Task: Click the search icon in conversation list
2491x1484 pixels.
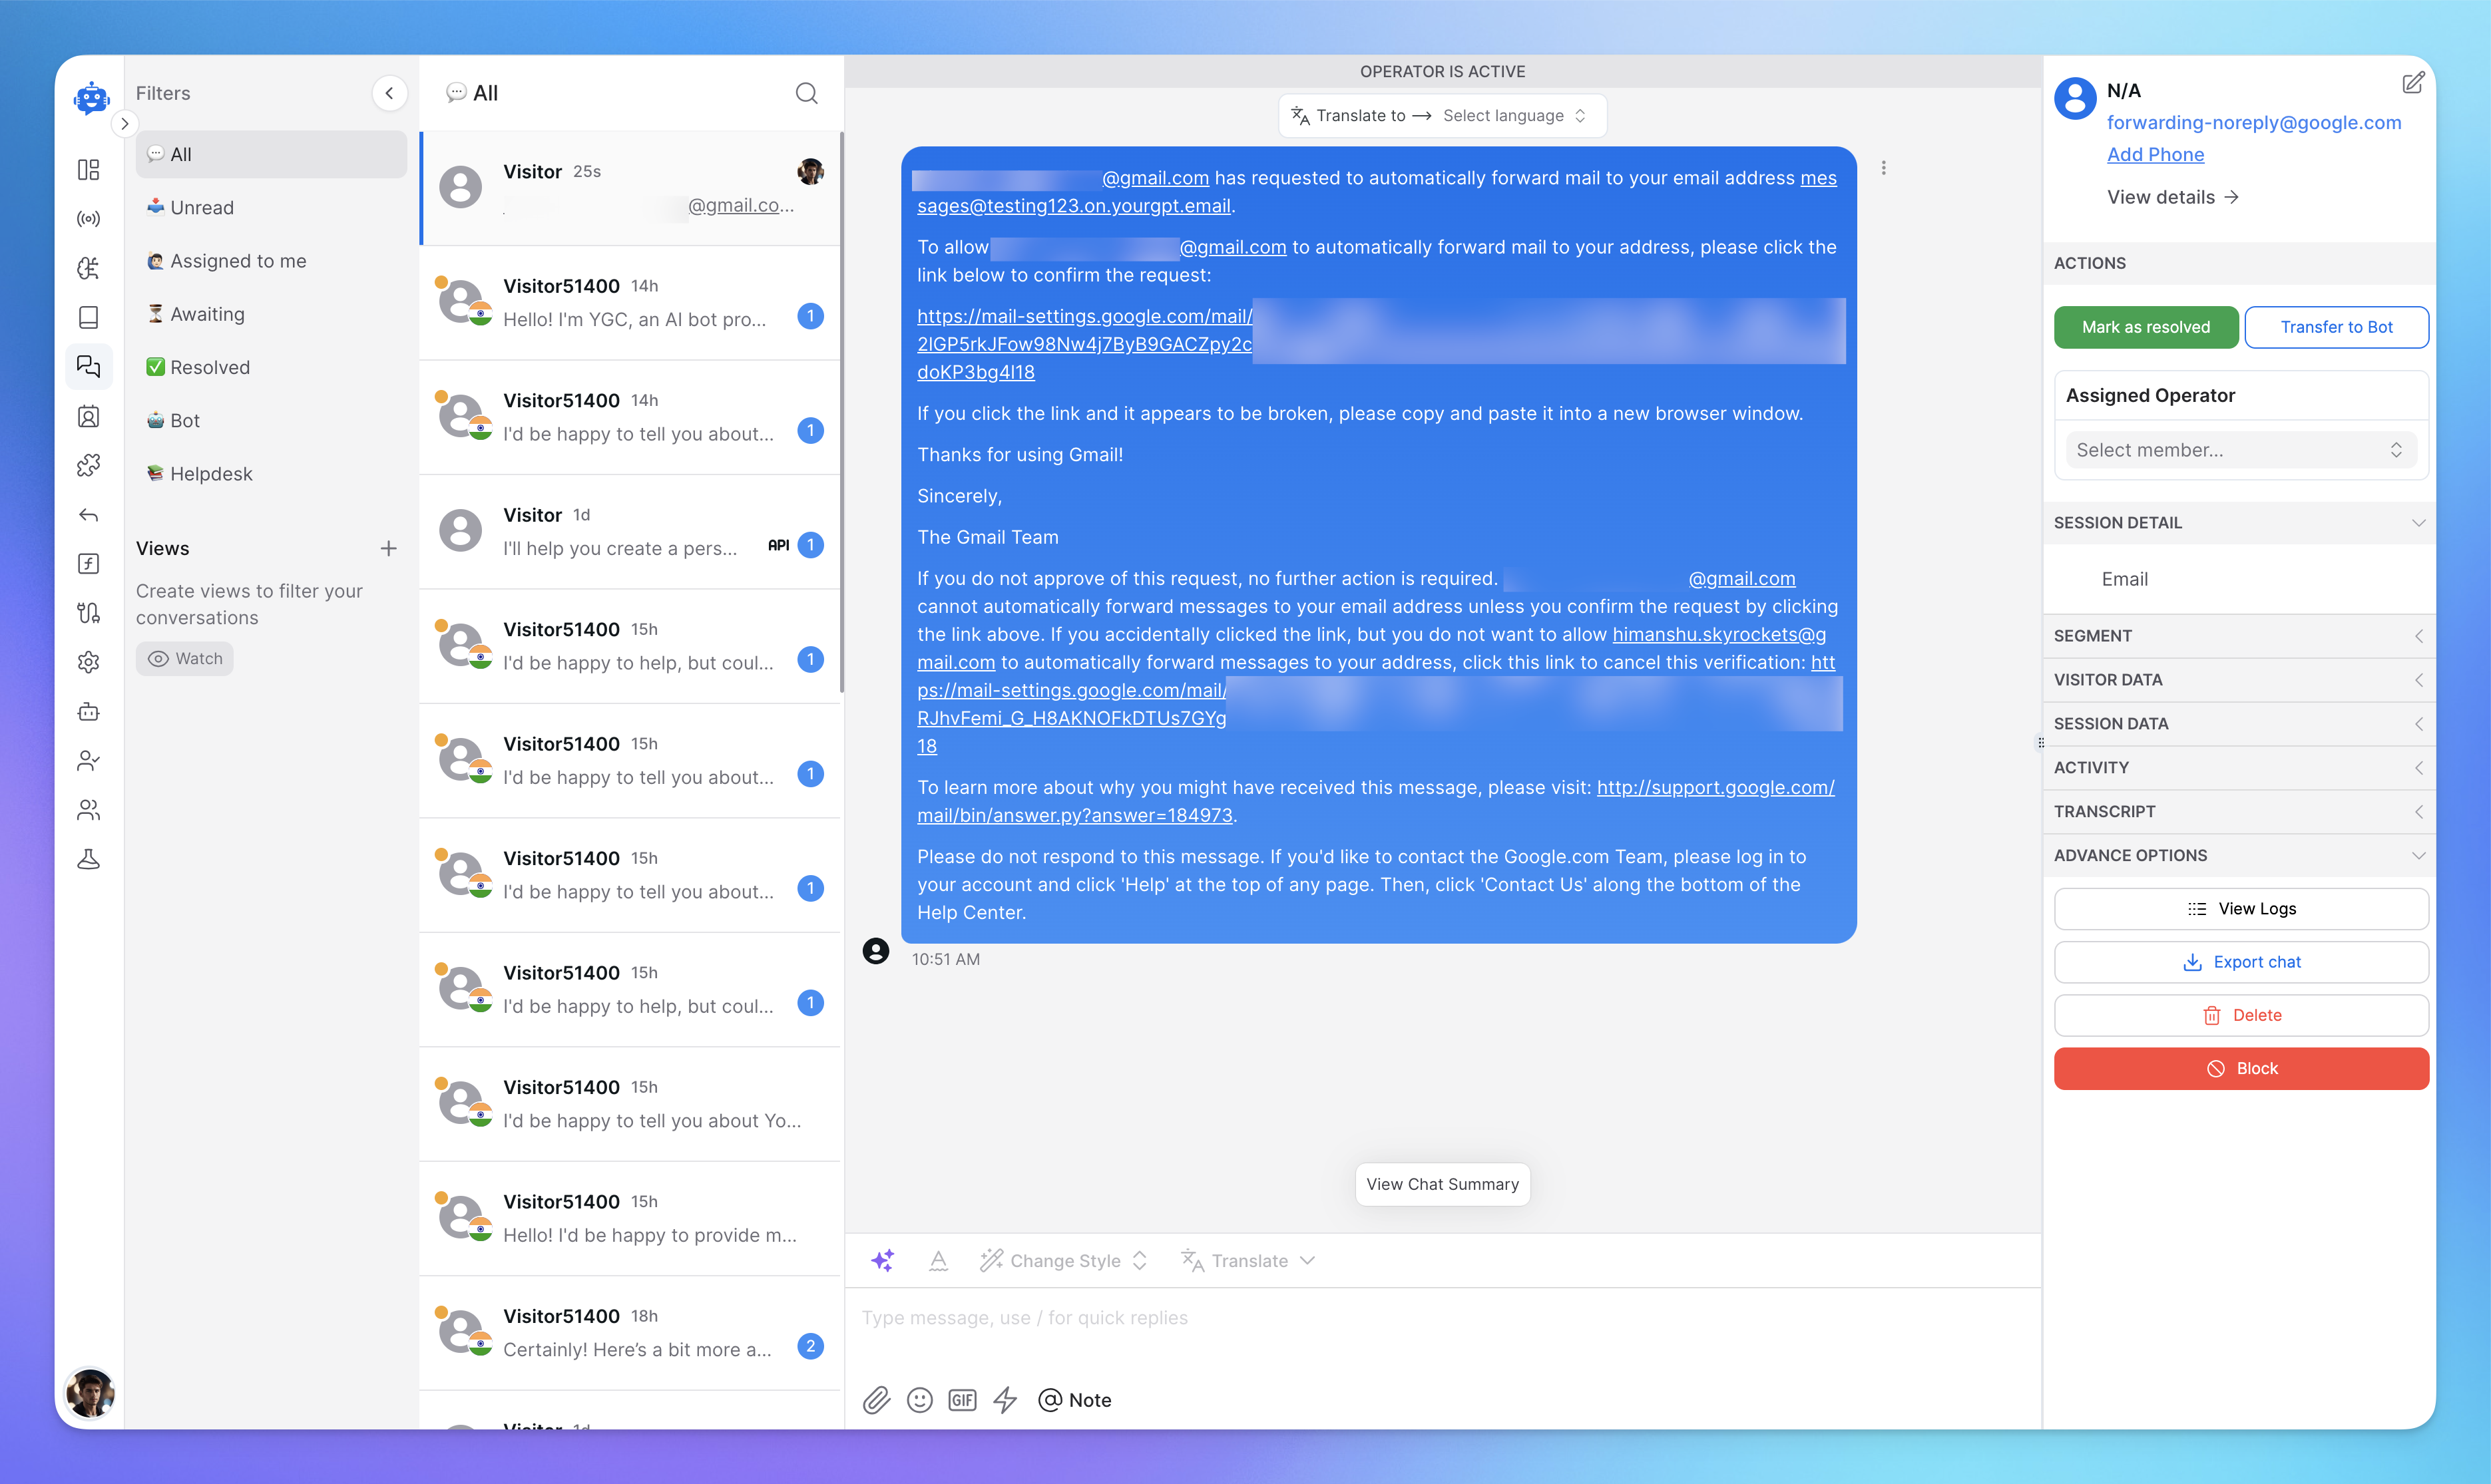Action: (x=806, y=93)
